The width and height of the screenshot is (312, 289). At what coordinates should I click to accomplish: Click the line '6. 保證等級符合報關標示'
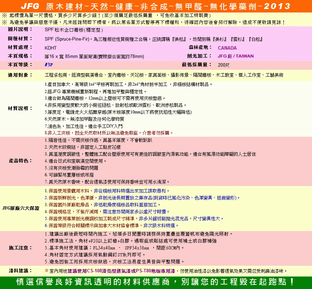(x=112, y=226)
